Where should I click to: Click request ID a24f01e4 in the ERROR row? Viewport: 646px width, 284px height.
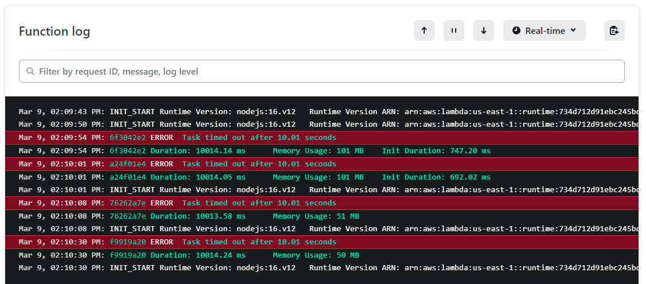click(x=128, y=164)
